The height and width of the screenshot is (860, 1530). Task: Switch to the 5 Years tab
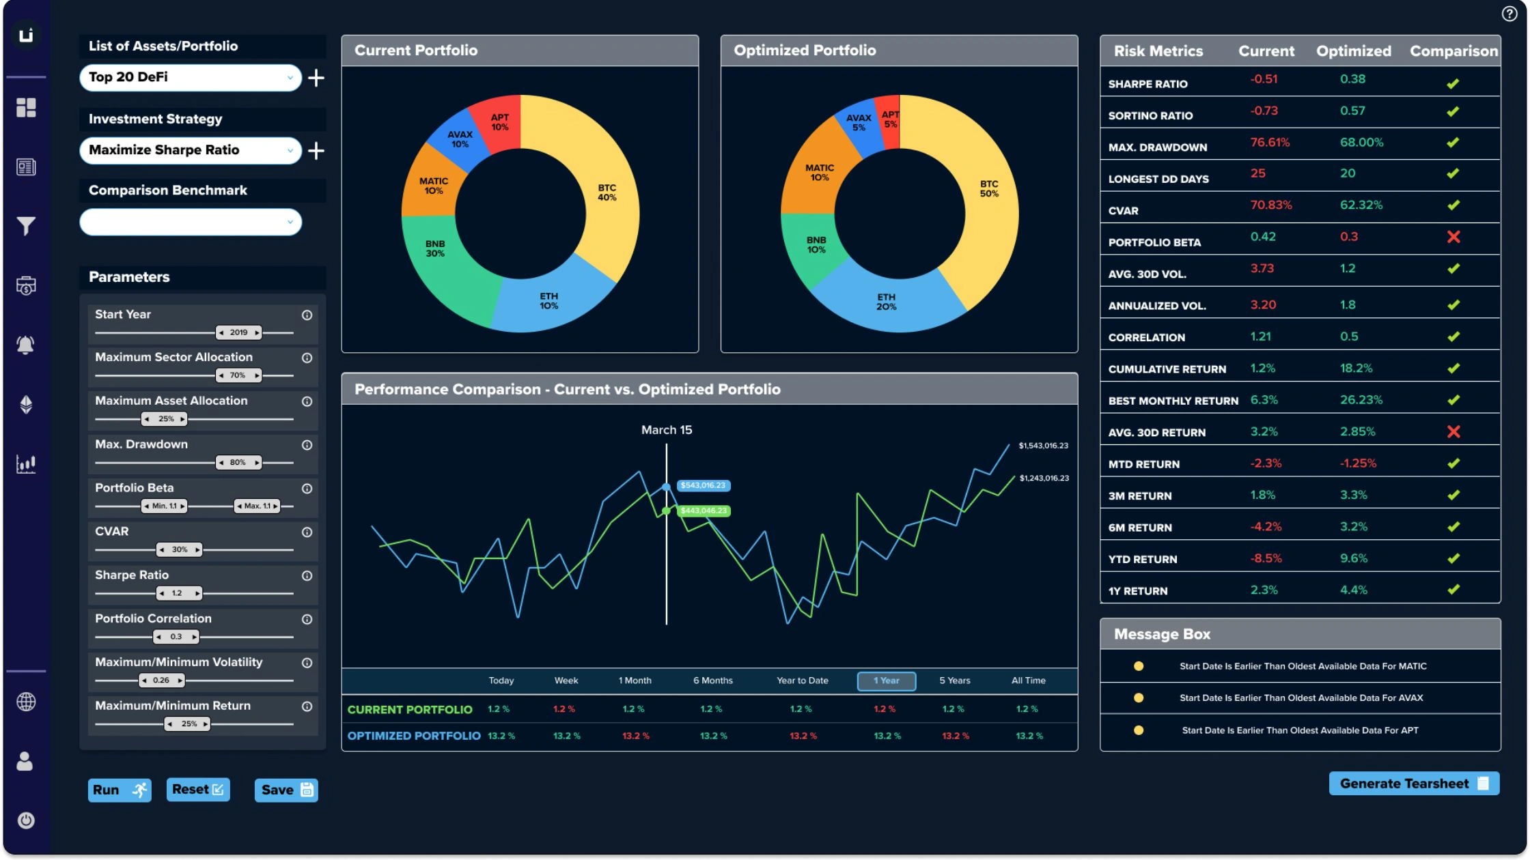pyautogui.click(x=954, y=680)
